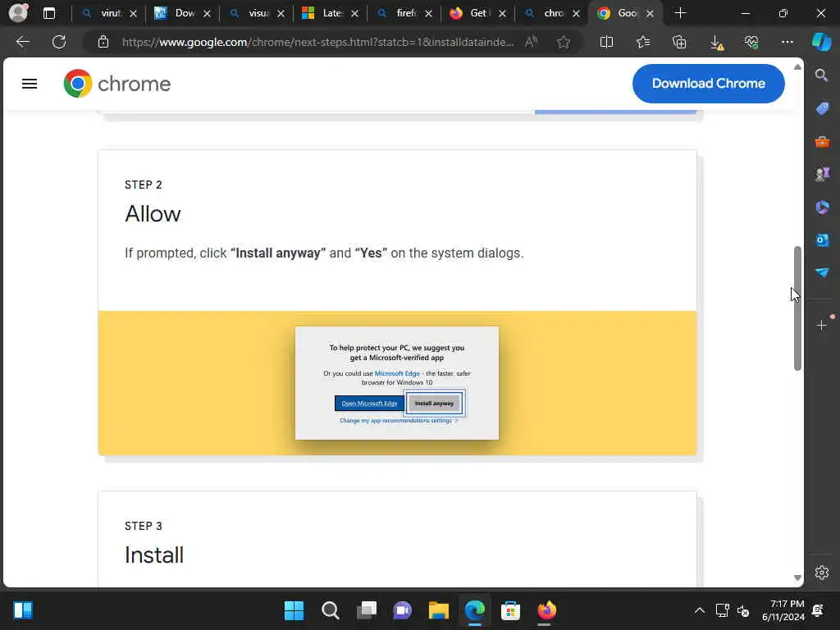Viewport: 840px width, 630px height.
Task: Click the page vertical scrollbar thumb
Action: 797,308
